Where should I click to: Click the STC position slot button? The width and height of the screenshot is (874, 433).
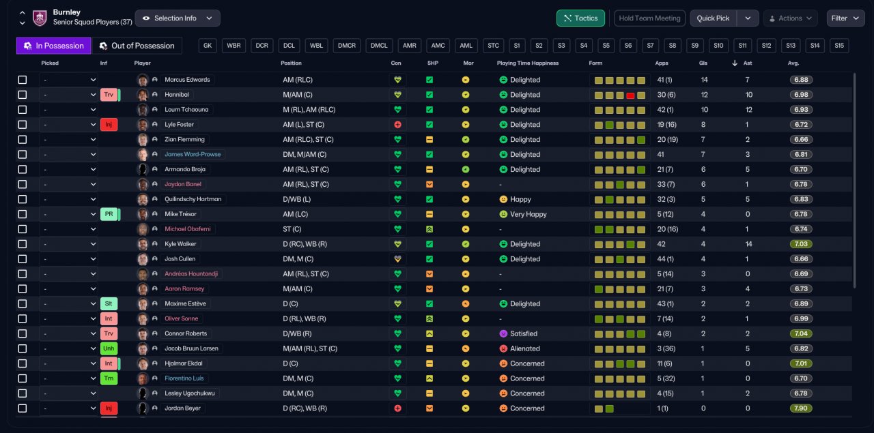pos(492,46)
